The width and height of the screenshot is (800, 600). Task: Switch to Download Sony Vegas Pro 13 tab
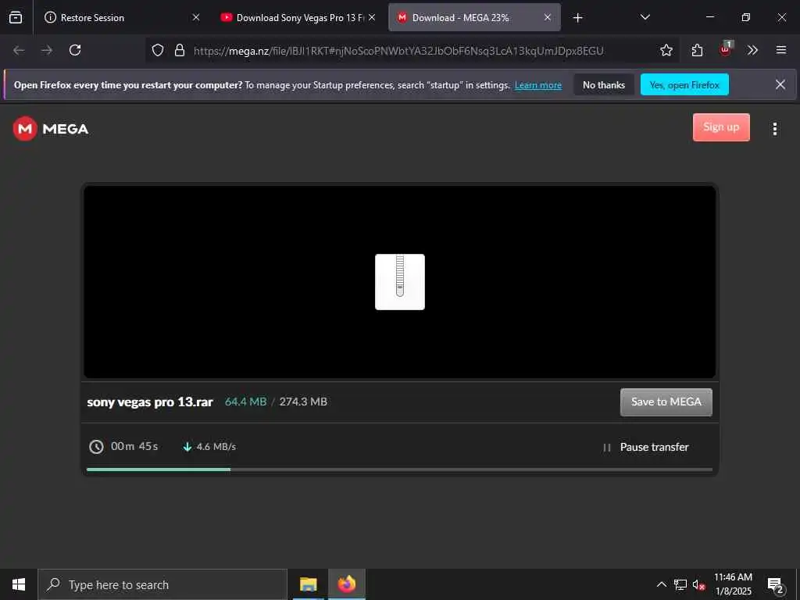pos(298,17)
